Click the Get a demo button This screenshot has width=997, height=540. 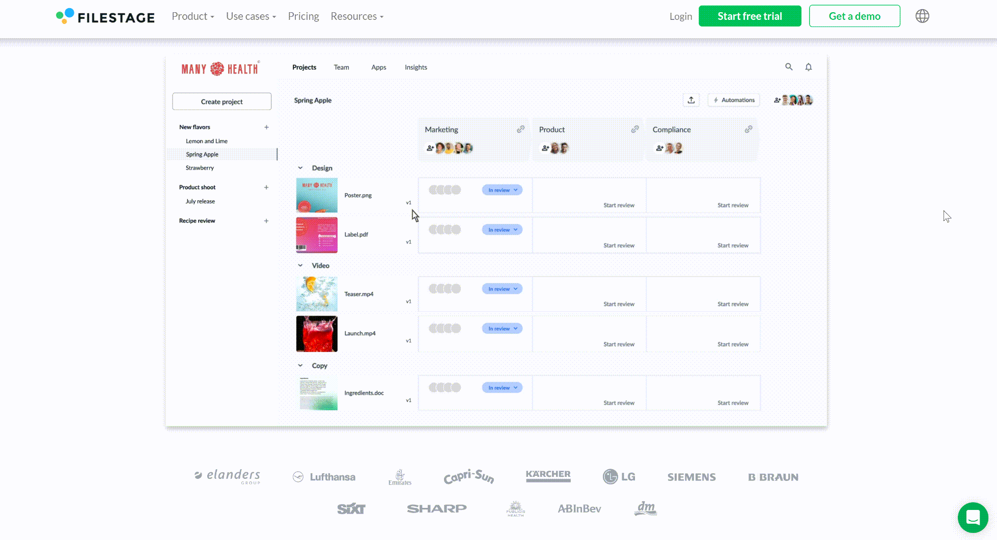click(854, 16)
